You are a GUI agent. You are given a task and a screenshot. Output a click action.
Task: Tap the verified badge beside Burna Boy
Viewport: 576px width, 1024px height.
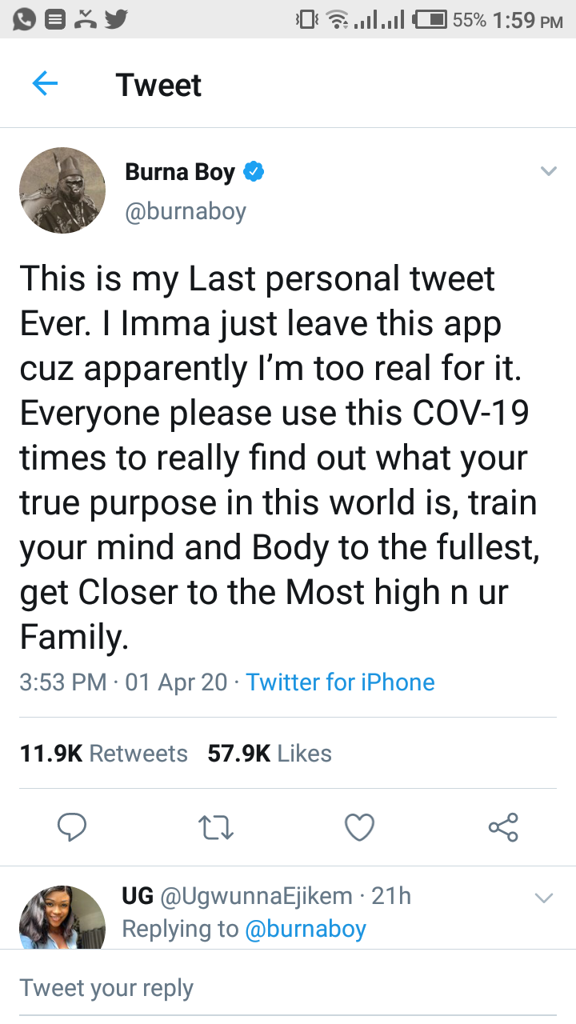click(x=254, y=171)
